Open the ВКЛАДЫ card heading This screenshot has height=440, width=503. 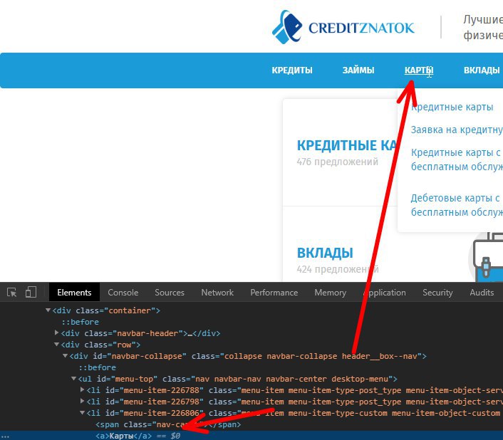[325, 253]
